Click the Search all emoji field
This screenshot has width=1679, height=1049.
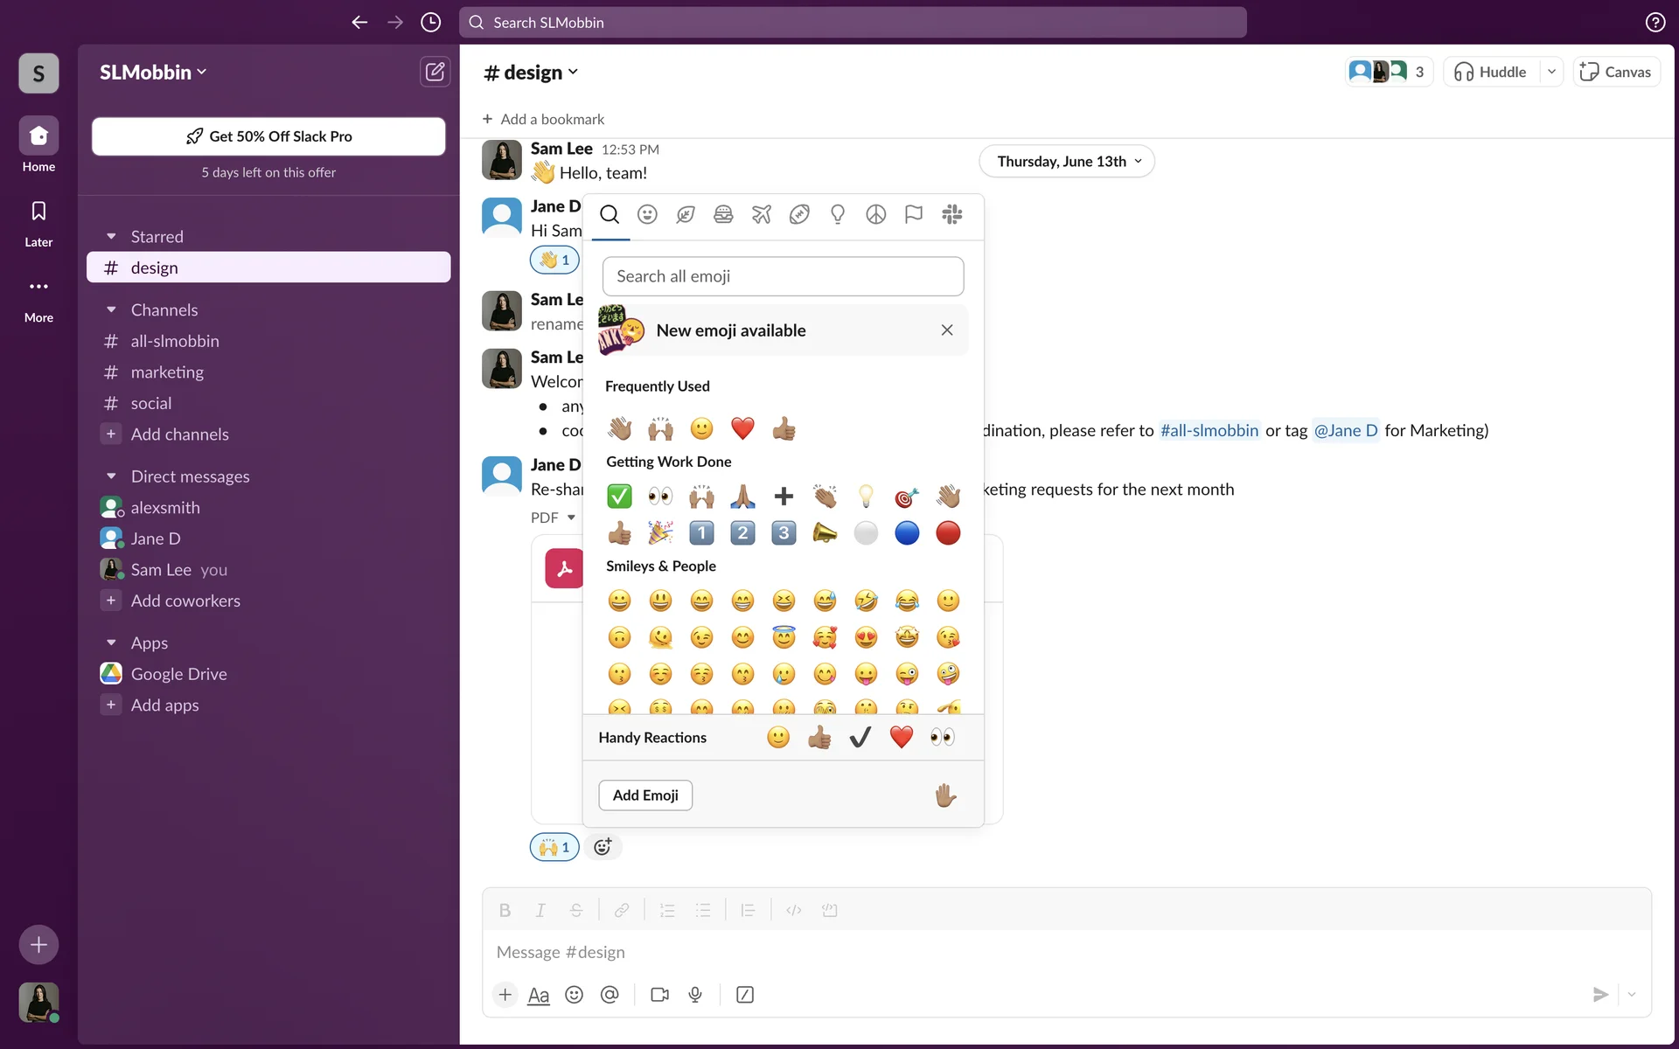pos(783,276)
